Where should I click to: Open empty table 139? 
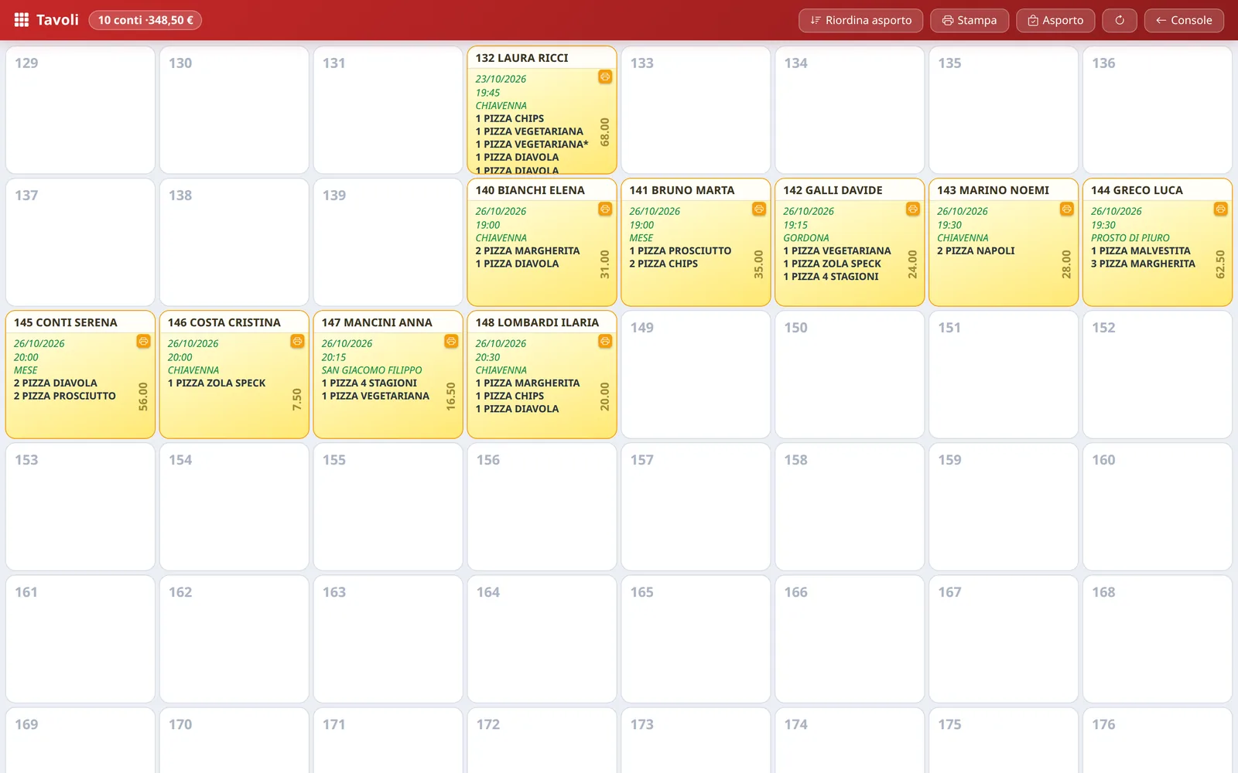(388, 242)
